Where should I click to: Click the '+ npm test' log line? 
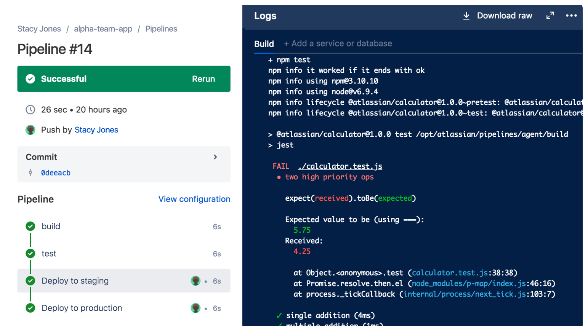tap(289, 60)
